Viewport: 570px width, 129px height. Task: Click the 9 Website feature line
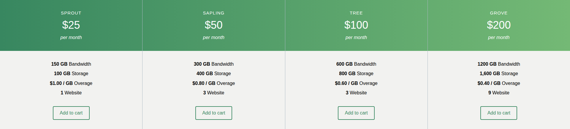coord(499,93)
